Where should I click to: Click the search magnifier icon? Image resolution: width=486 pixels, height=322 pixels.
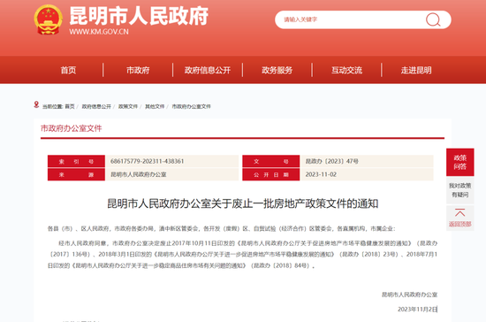433,19
